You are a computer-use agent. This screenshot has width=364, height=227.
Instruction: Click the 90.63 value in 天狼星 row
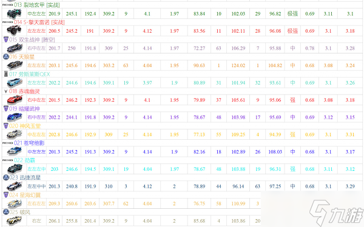[199, 65]
